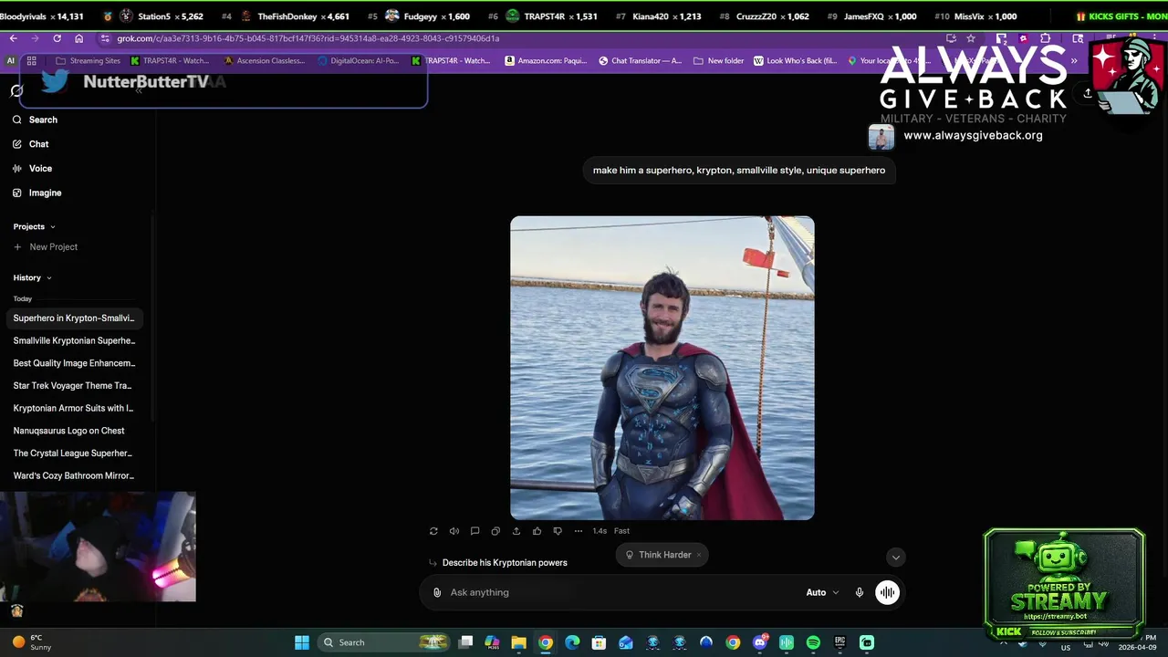Open Best Quality Image Enhancem... history chat

click(74, 363)
